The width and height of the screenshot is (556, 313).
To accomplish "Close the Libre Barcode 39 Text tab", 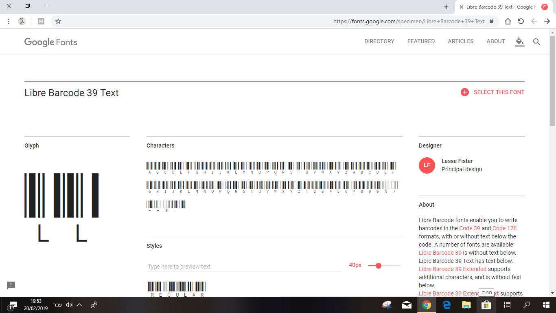I will (461, 7).
